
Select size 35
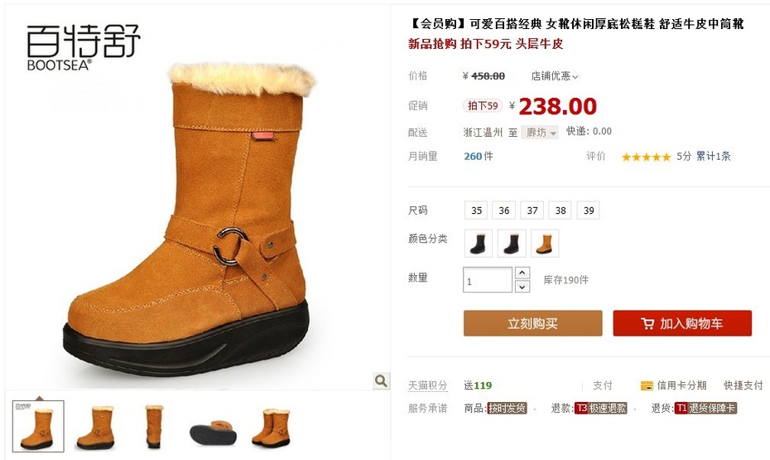coord(476,211)
